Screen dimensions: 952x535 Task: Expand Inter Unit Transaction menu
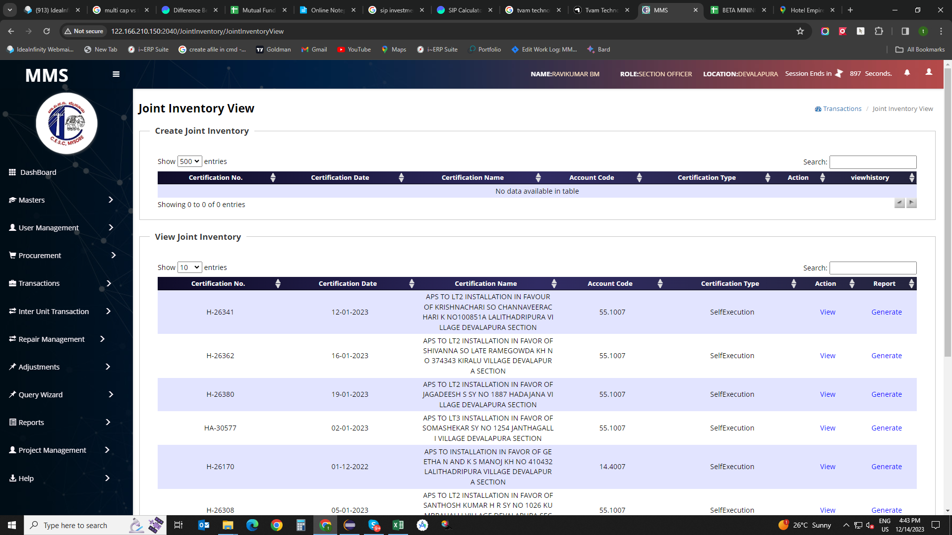[60, 312]
